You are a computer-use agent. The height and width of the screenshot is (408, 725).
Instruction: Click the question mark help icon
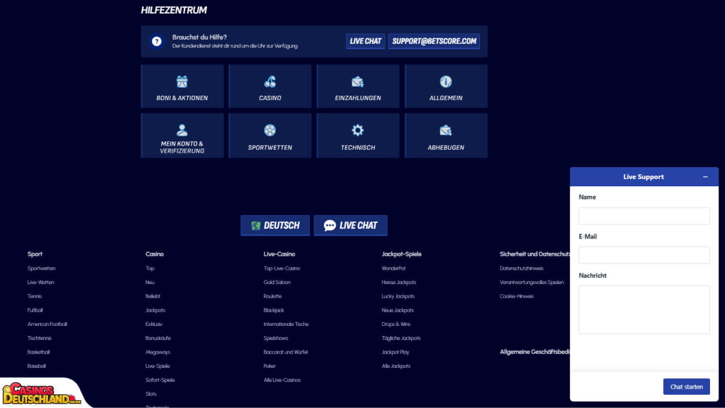[156, 41]
